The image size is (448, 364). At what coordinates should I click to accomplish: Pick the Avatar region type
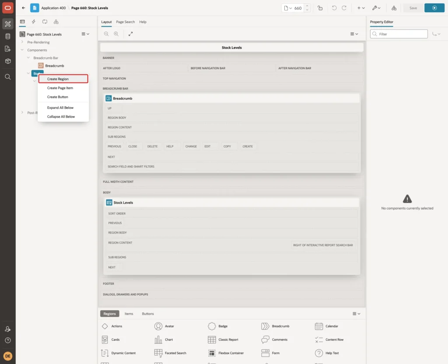[x=164, y=326]
